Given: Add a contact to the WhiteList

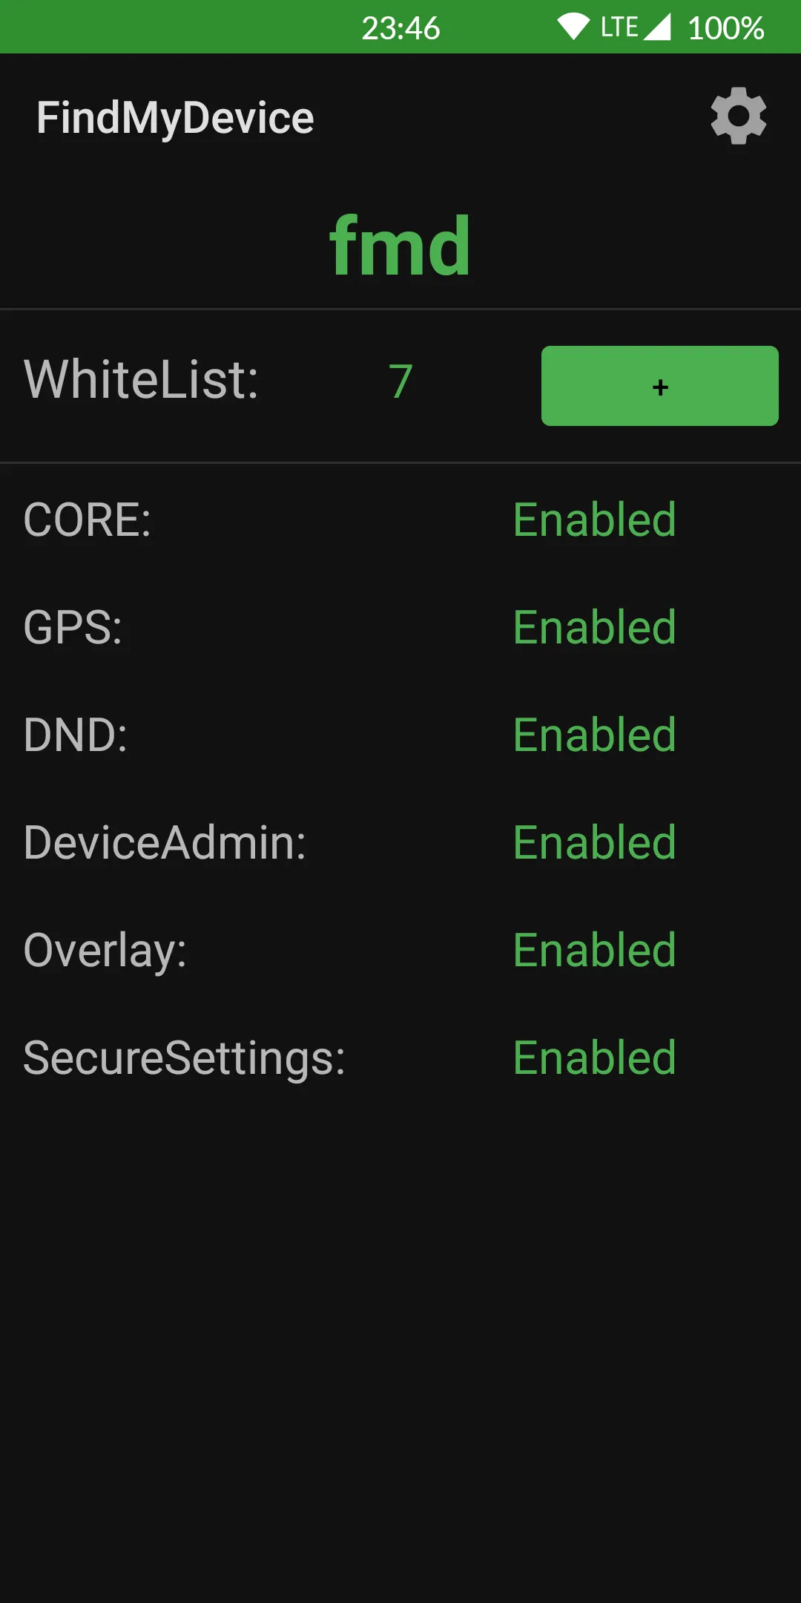Looking at the screenshot, I should (659, 386).
